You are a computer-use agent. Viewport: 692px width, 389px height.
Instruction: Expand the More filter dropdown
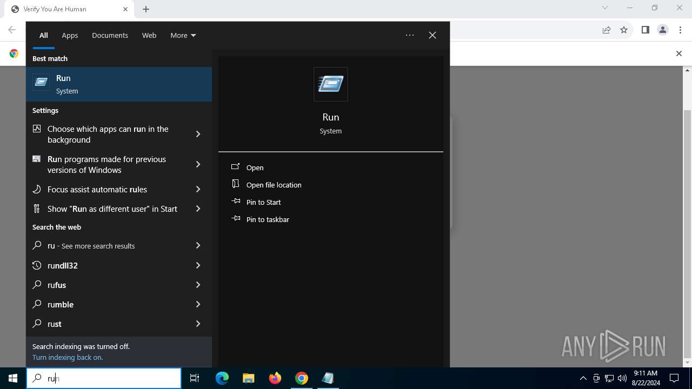(183, 35)
